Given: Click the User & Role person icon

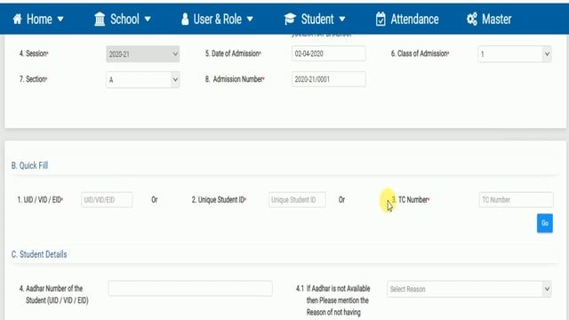Looking at the screenshot, I should 185,19.
